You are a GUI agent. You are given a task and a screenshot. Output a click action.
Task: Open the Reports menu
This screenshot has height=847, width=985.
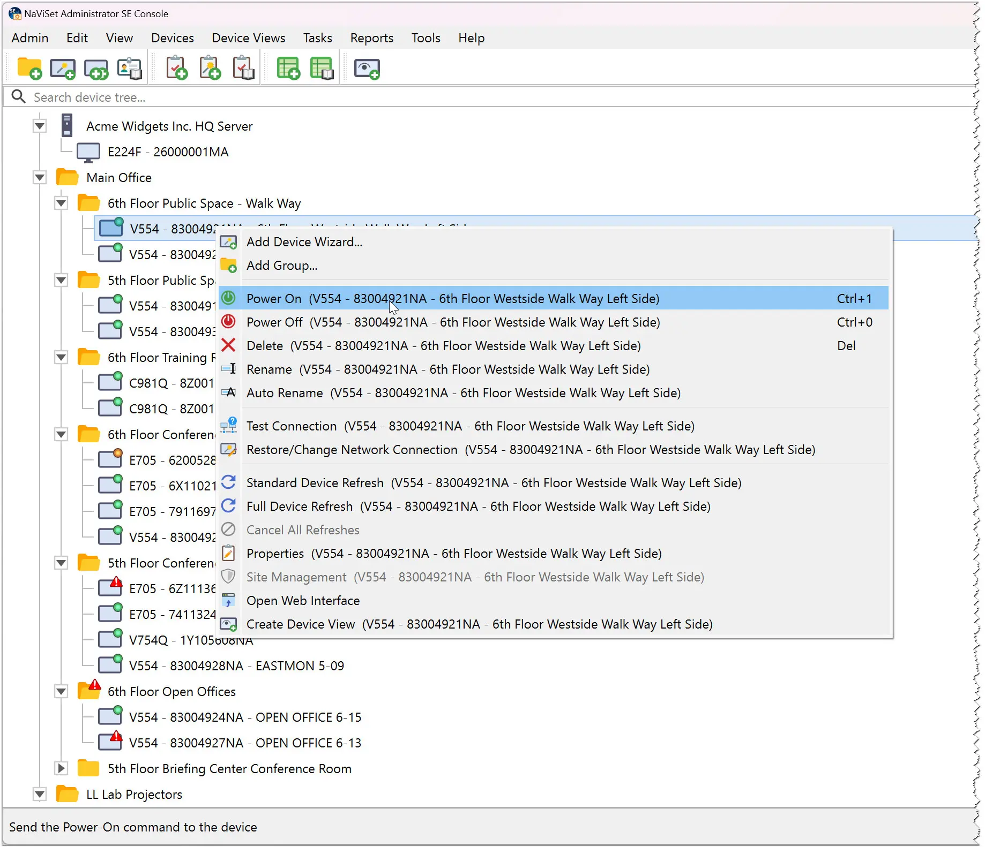coord(371,38)
